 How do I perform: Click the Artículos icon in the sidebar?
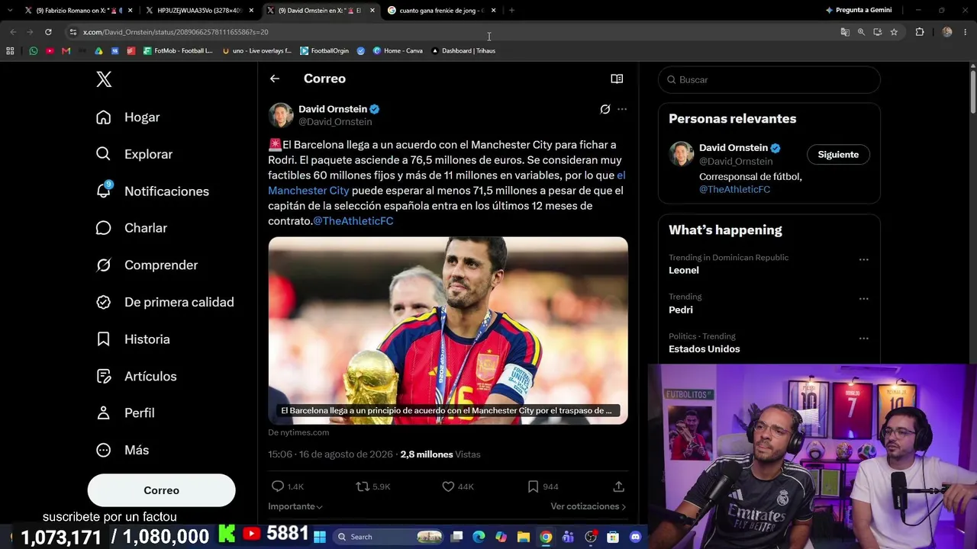pos(104,376)
